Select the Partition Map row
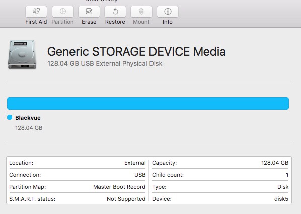 [77, 187]
